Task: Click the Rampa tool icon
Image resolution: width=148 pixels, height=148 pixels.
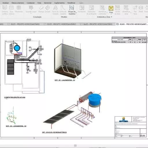Action: tap(41, 9)
